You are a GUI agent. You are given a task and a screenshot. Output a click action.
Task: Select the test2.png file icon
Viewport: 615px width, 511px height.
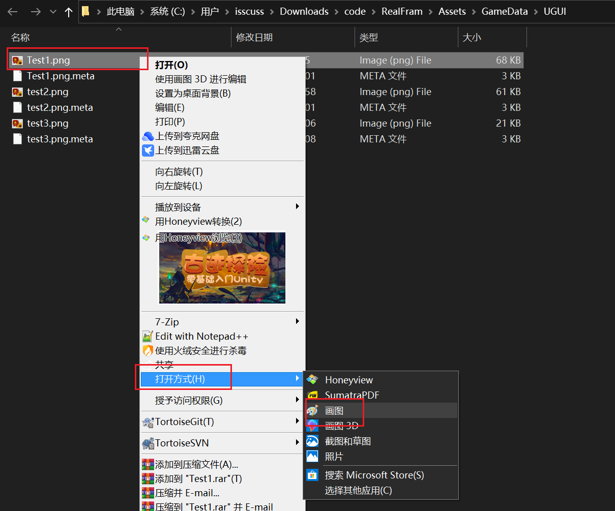(17, 92)
